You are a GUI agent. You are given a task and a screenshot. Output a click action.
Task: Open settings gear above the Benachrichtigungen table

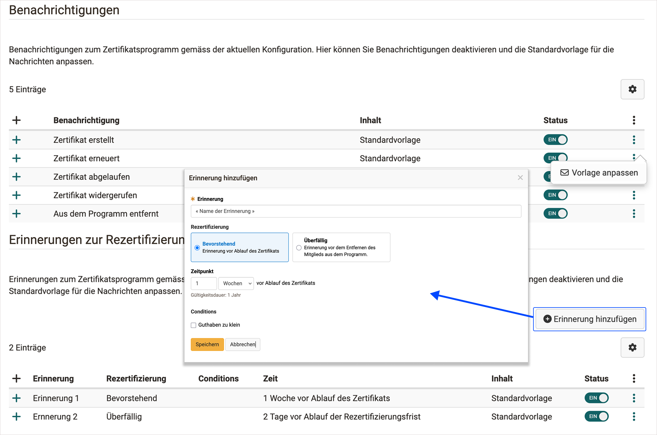tap(632, 89)
